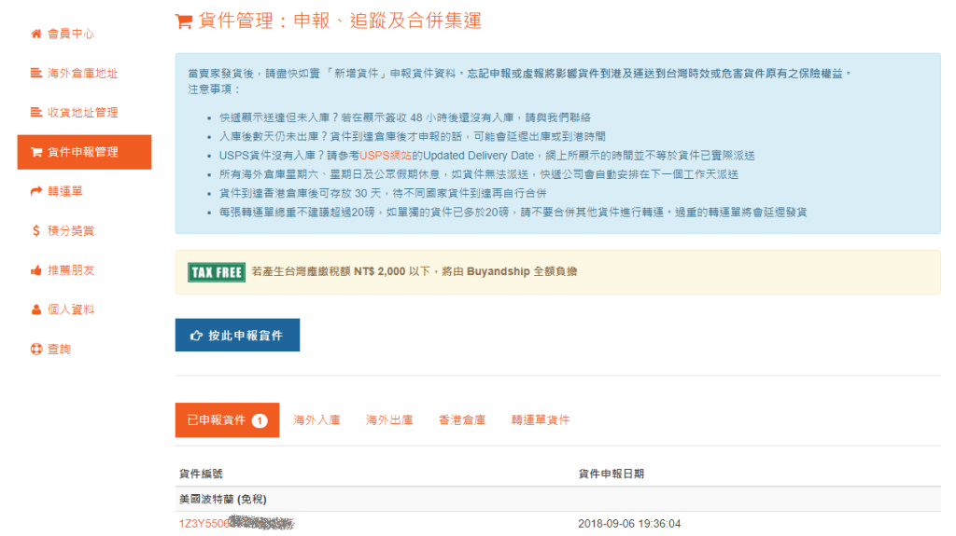Open the 會員中心 sidebar menu item
Image resolution: width=956 pixels, height=536 pixels.
pos(71,34)
